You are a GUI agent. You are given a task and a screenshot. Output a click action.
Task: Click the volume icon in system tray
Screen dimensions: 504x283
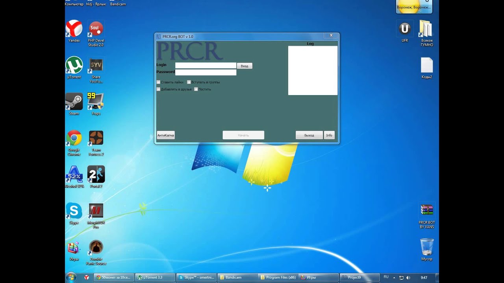click(x=408, y=277)
